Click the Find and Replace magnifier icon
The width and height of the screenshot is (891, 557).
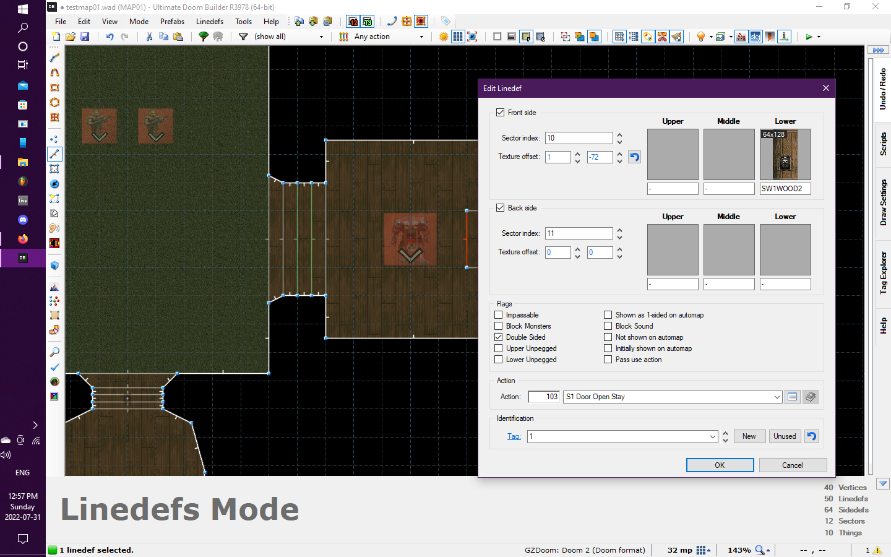pos(54,352)
